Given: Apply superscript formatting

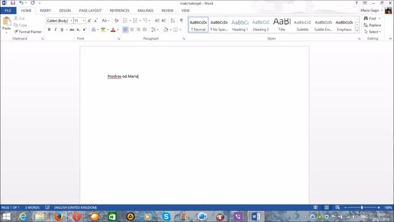Looking at the screenshot, I should tap(85, 30).
